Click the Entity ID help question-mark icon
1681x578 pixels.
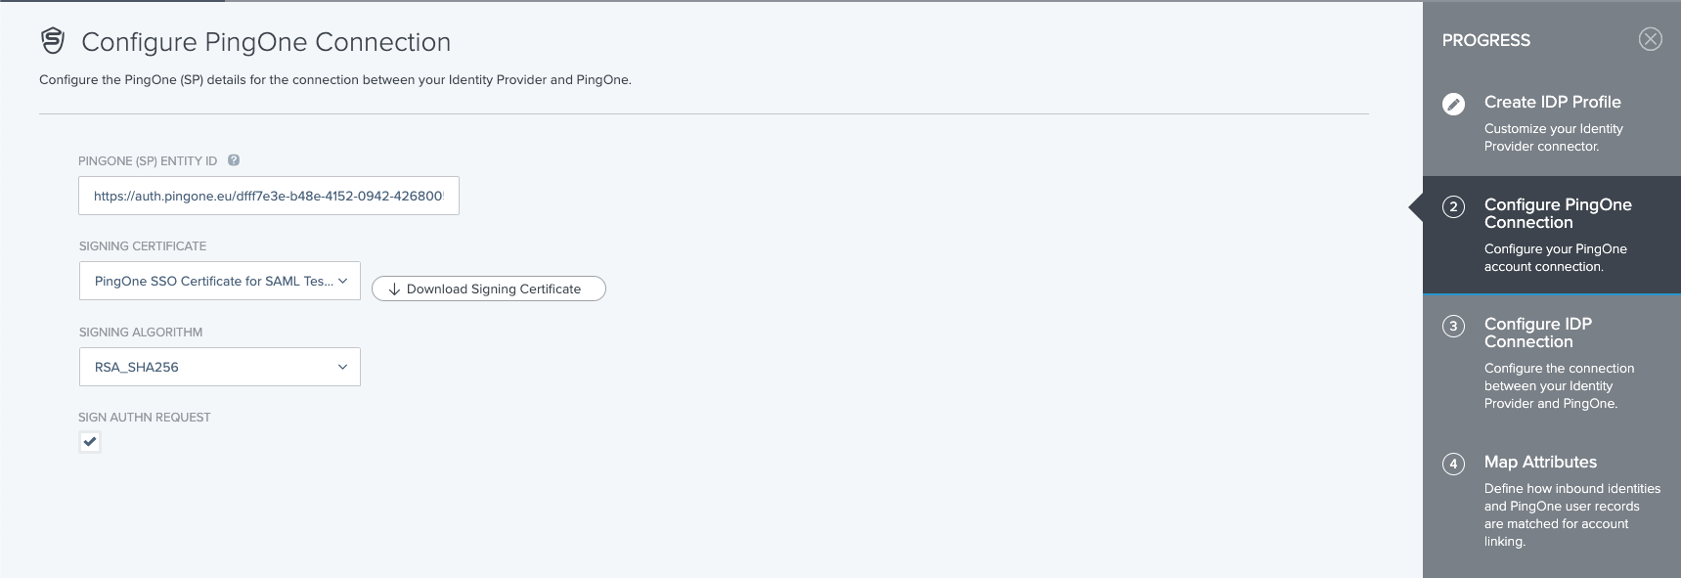pyautogui.click(x=234, y=160)
